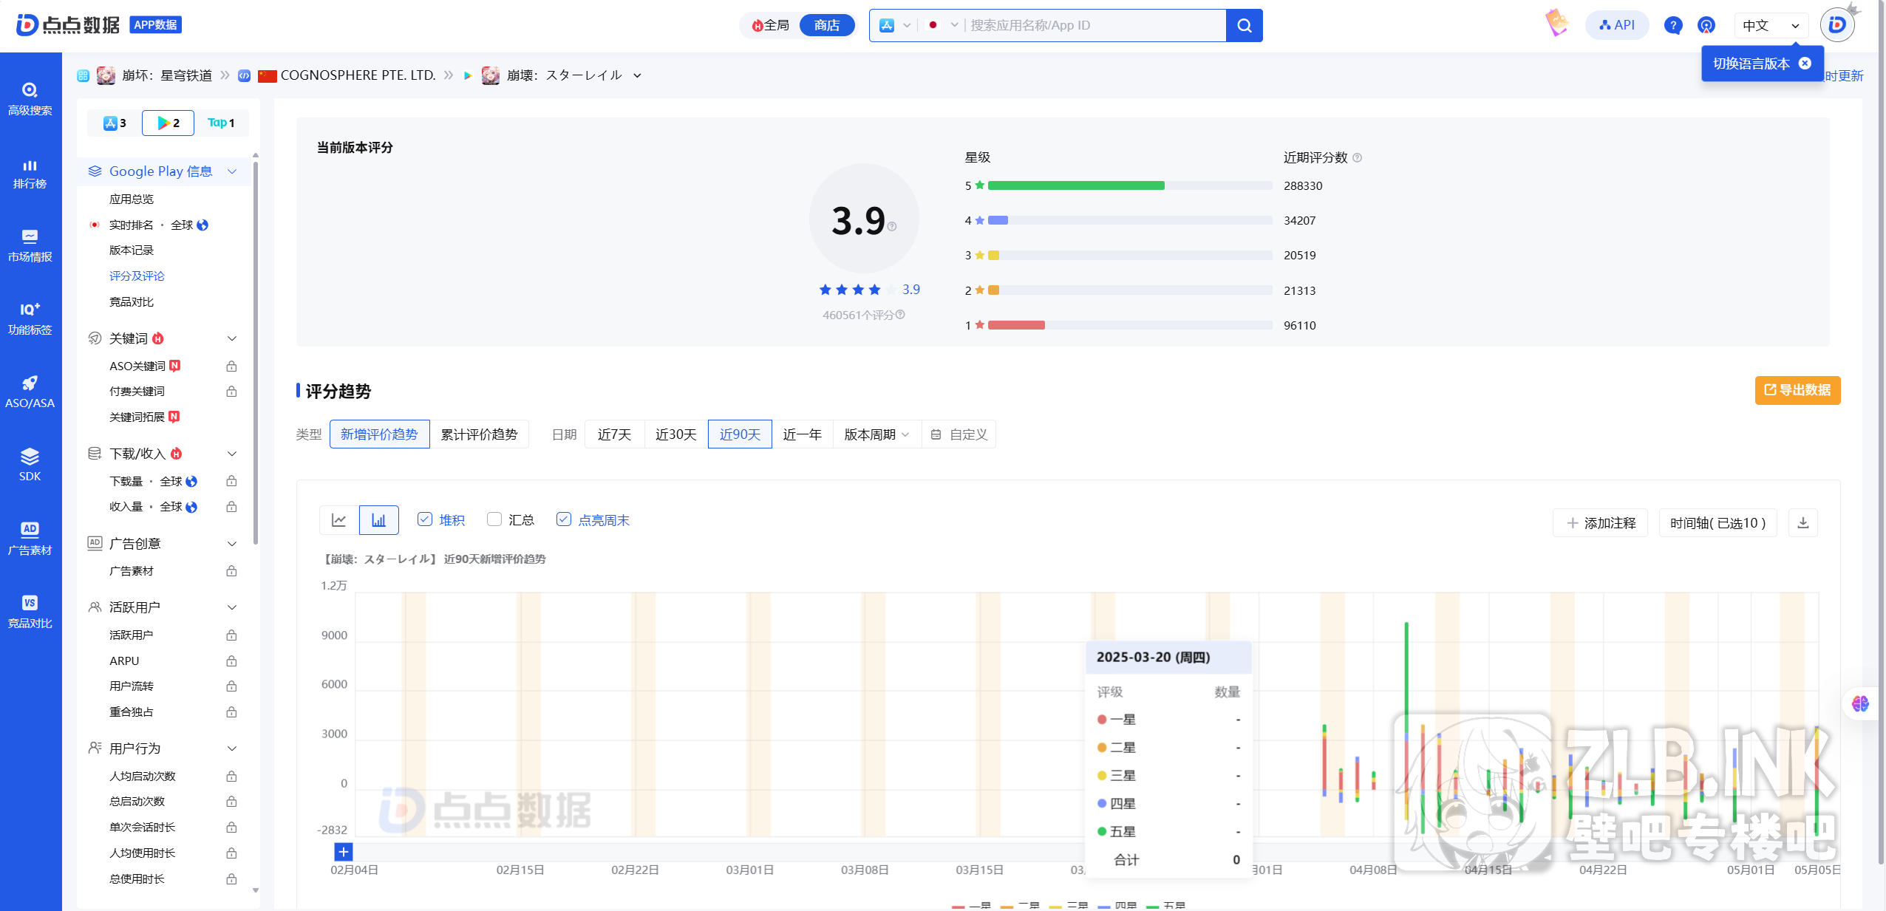Switch to Google Play tab with count 2

point(168,123)
